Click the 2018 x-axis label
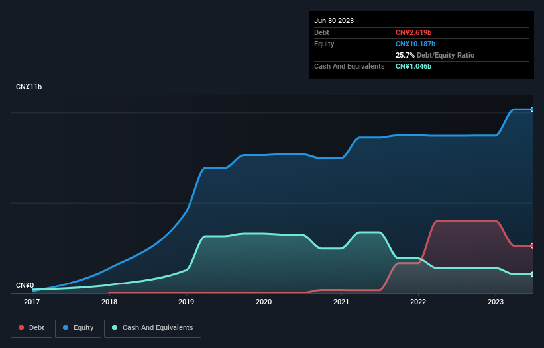Image resolution: width=544 pixels, height=348 pixels. (x=109, y=302)
